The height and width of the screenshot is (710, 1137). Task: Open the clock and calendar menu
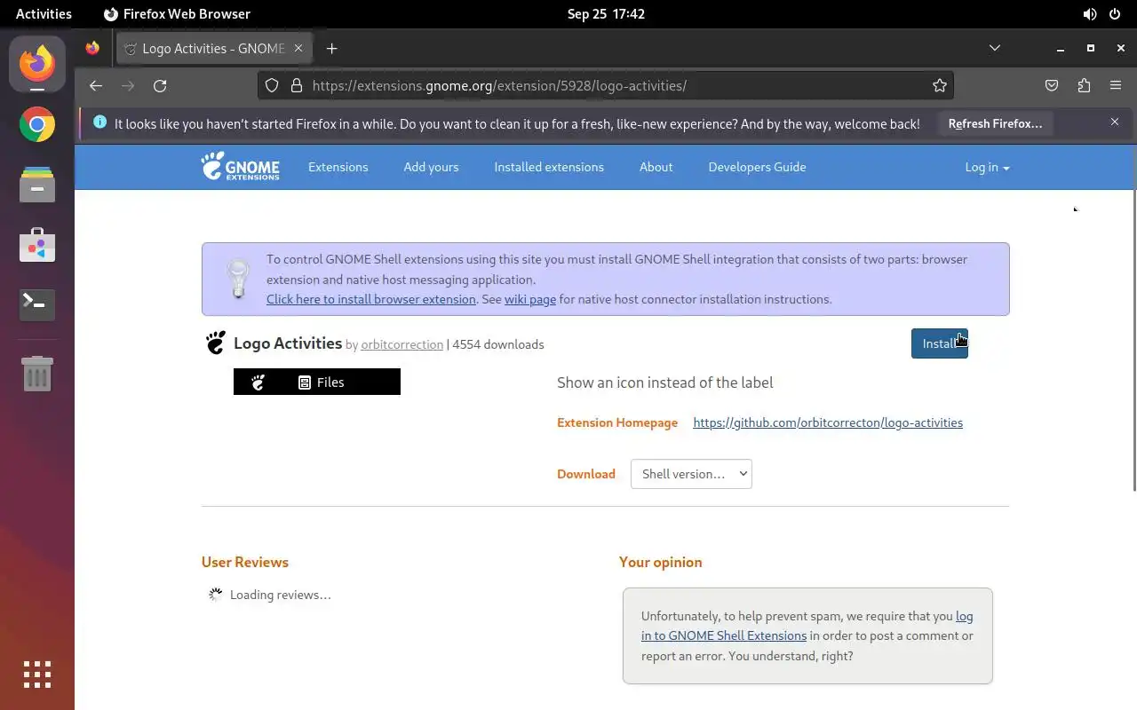(x=606, y=13)
